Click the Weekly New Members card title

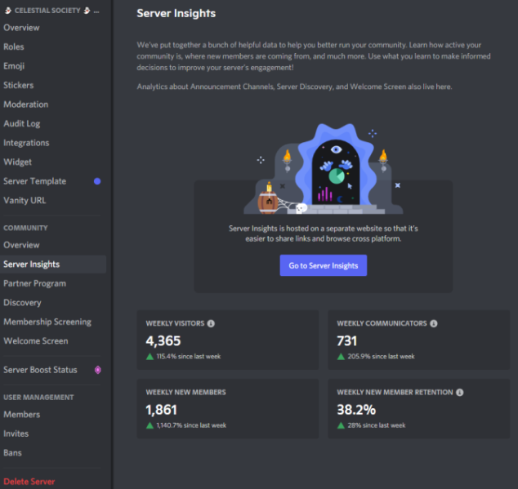[185, 392]
